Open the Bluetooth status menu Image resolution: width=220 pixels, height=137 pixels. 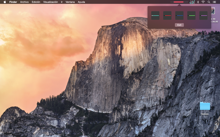[198, 2]
